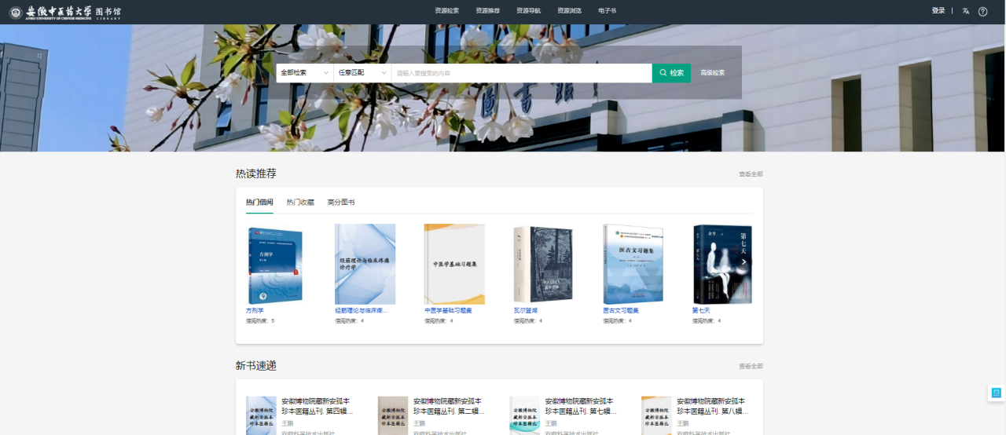Switch to the 热门收藏 tab
Screen dimensions: 1006x435
click(300, 203)
